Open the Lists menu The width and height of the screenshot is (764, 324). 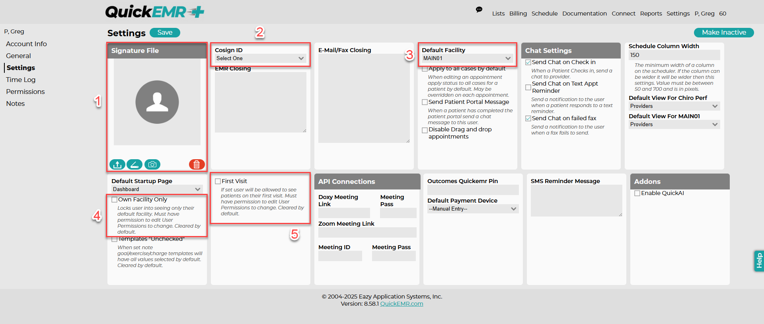(x=498, y=14)
